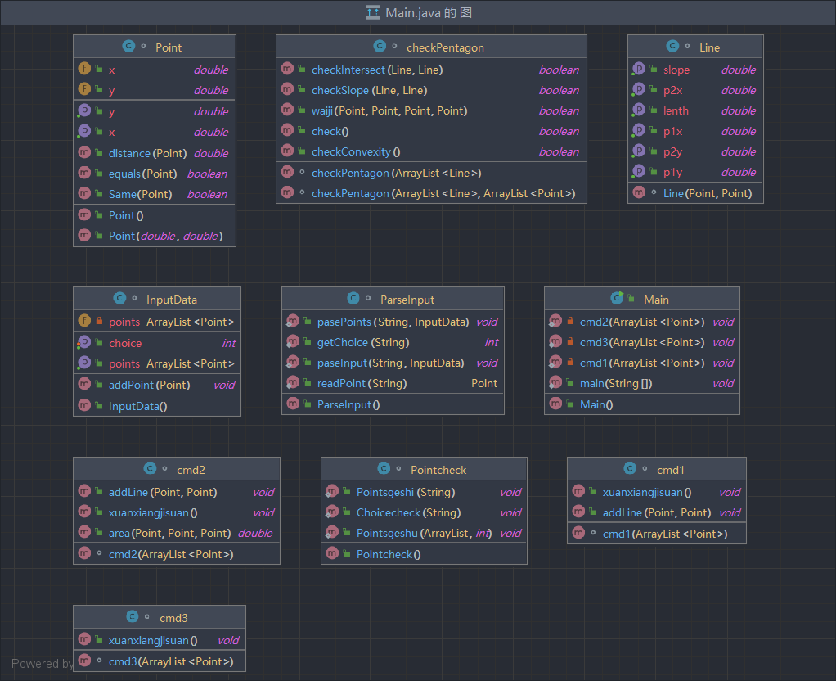The width and height of the screenshot is (836, 681).
Task: Select the runnable Main class icon
Action: click(x=618, y=298)
